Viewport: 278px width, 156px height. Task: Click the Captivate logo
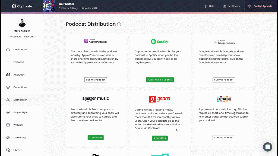[22, 6]
